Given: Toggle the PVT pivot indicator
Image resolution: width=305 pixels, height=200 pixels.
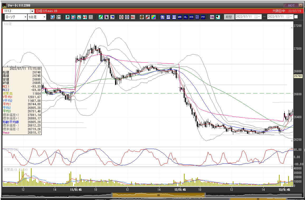Looking at the screenshot, I should [x=203, y=17].
